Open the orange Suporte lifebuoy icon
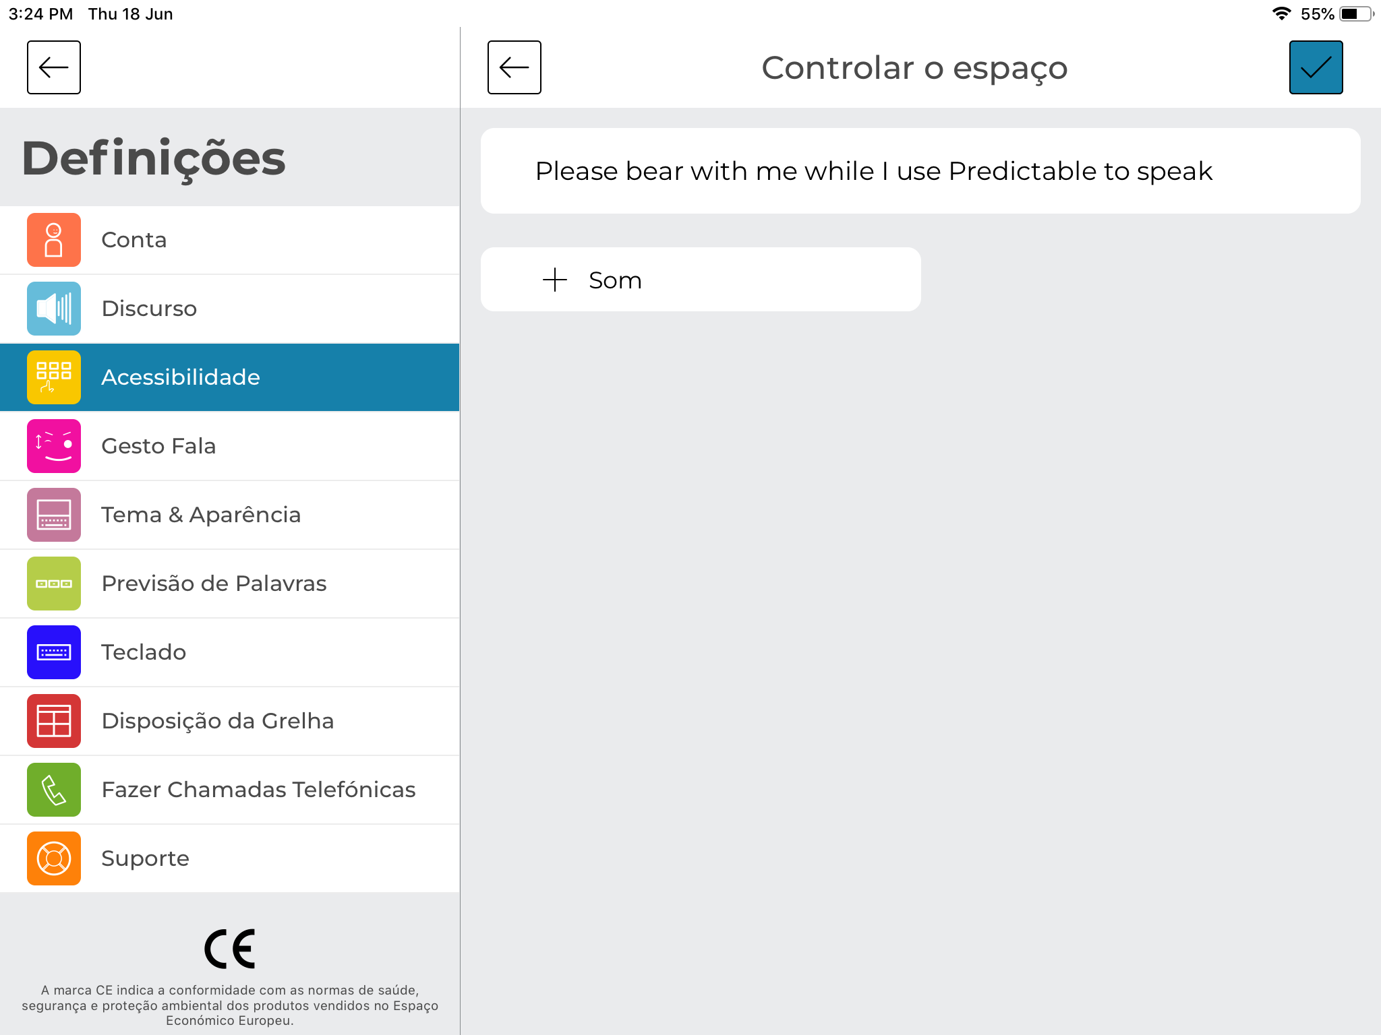 (54, 858)
